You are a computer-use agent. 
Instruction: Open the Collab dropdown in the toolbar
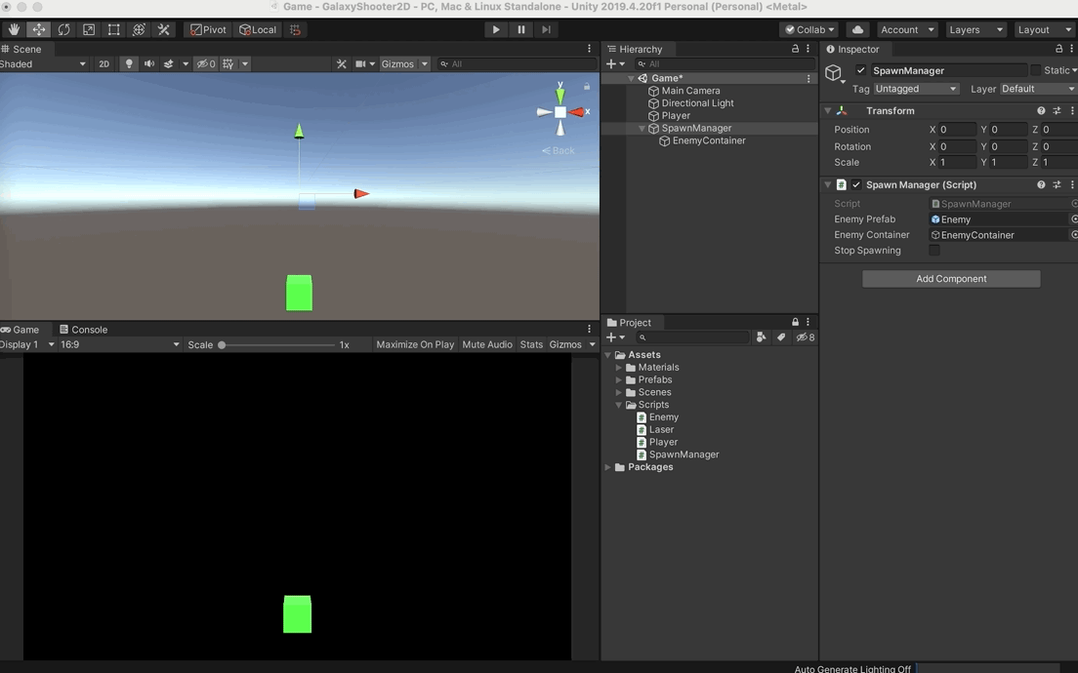tap(808, 29)
